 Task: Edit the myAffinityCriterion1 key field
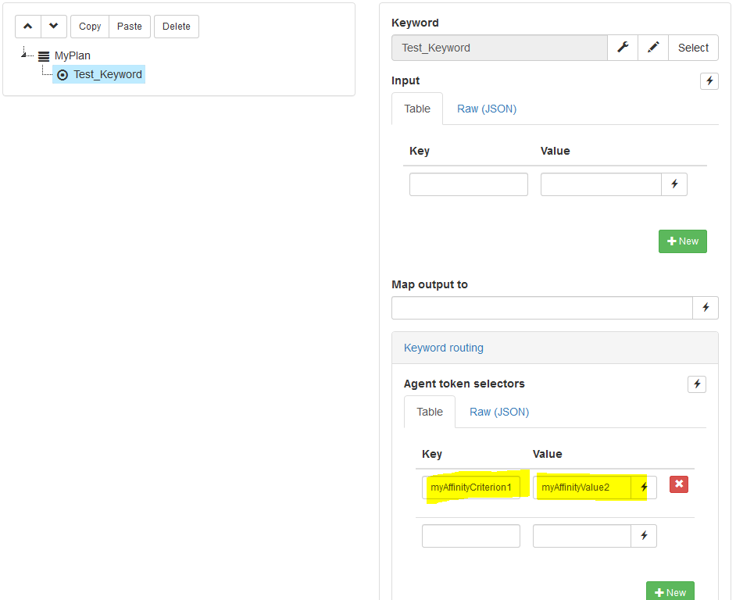pos(471,487)
